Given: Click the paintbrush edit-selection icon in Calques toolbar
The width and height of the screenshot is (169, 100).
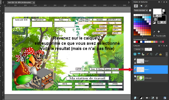Looking at the screenshot, I should pos(147,54).
